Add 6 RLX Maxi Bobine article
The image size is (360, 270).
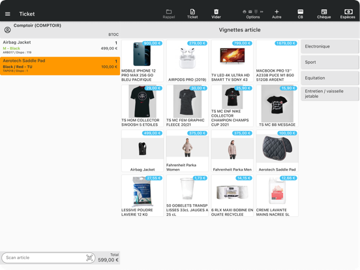tap(232, 196)
